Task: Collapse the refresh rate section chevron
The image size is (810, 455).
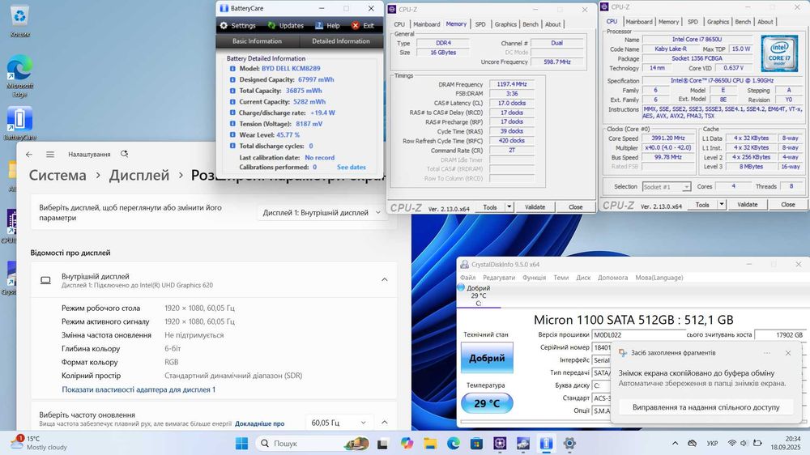Action: (384, 423)
